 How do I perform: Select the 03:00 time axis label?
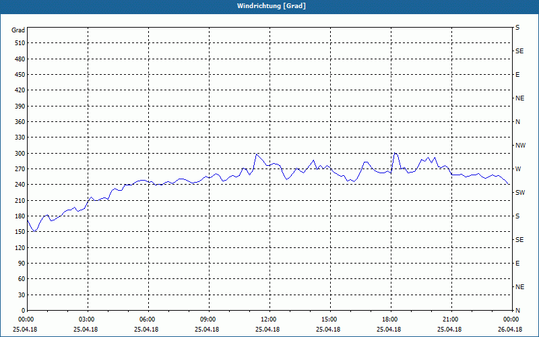click(x=88, y=319)
